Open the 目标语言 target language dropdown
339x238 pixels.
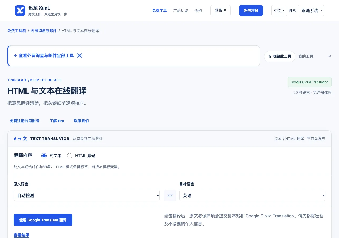coord(252,195)
